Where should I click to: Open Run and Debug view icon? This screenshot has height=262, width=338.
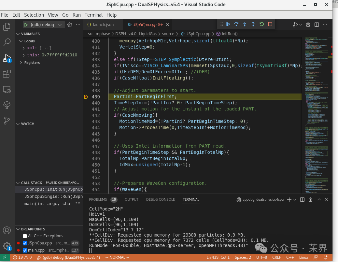[x=7, y=58]
